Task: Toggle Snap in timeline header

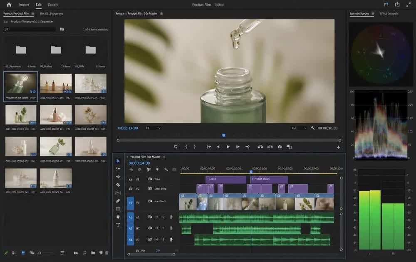Action: [x=140, y=169]
